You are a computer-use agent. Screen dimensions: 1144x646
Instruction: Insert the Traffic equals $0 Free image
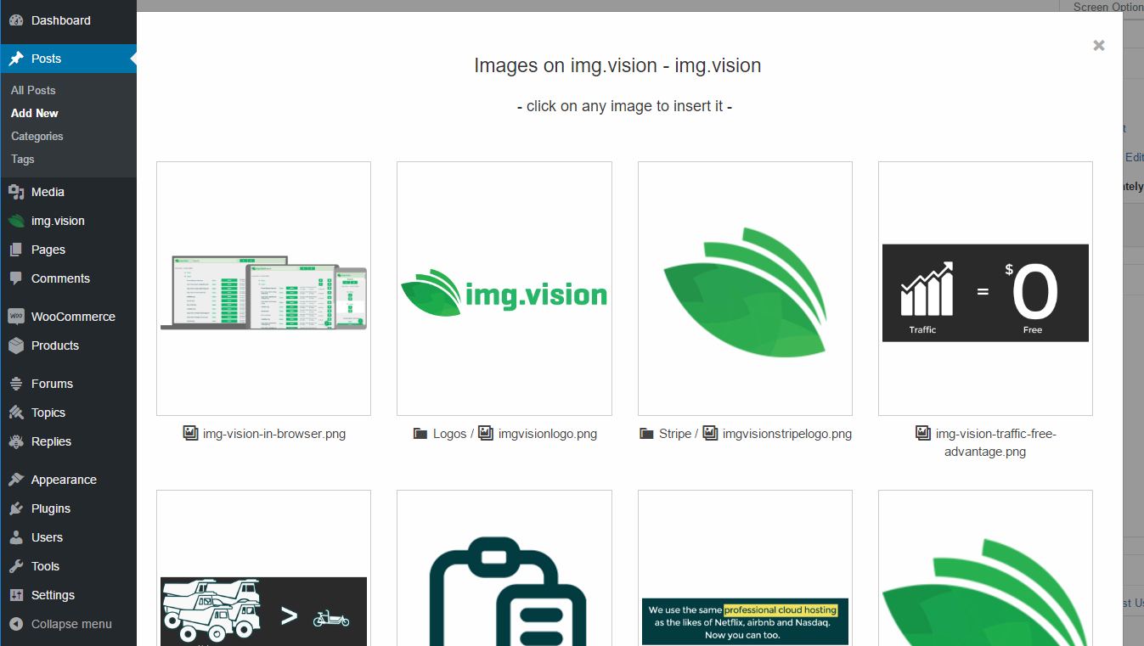coord(985,289)
